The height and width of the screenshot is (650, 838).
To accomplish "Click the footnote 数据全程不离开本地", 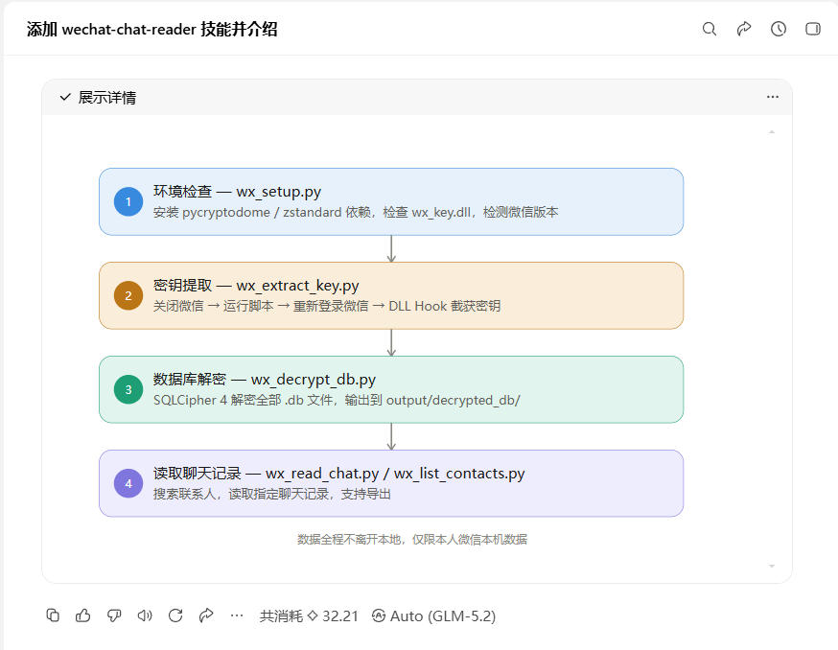I will click(349, 540).
